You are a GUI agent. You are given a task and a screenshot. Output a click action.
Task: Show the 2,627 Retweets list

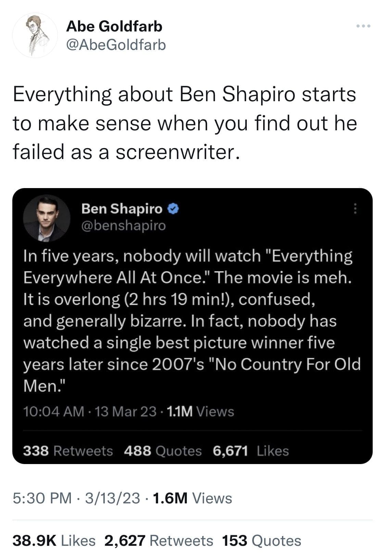click(159, 541)
